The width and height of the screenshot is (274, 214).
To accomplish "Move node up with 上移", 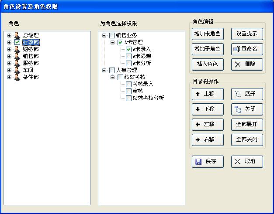I will (208, 94).
